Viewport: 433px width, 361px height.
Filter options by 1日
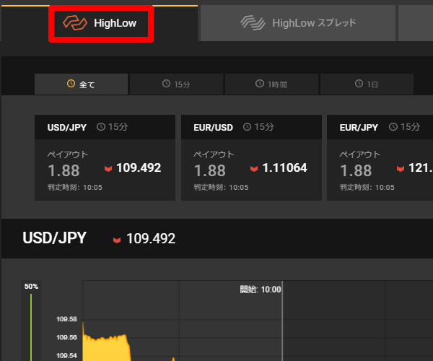point(367,84)
